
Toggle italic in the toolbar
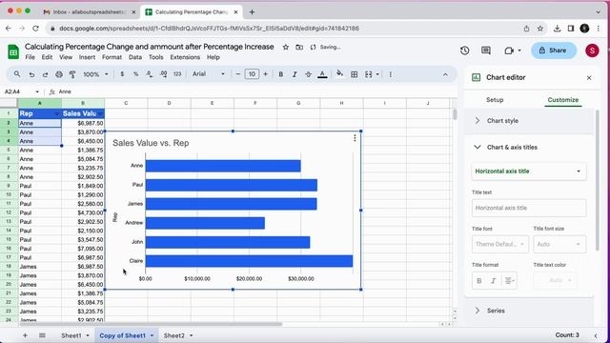(x=295, y=74)
